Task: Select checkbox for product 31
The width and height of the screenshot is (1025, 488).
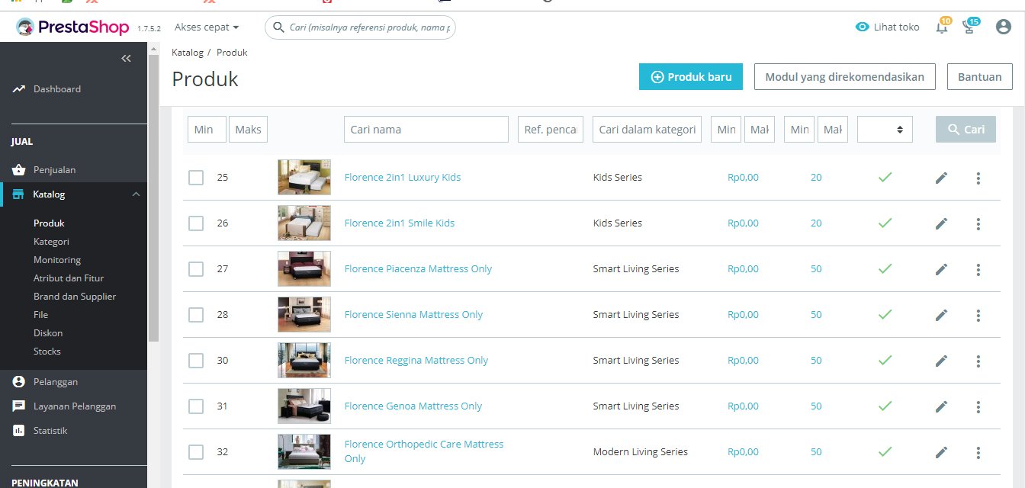Action: tap(196, 406)
